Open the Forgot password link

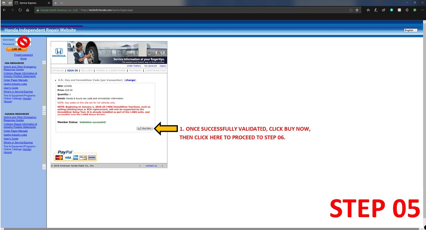[23, 55]
